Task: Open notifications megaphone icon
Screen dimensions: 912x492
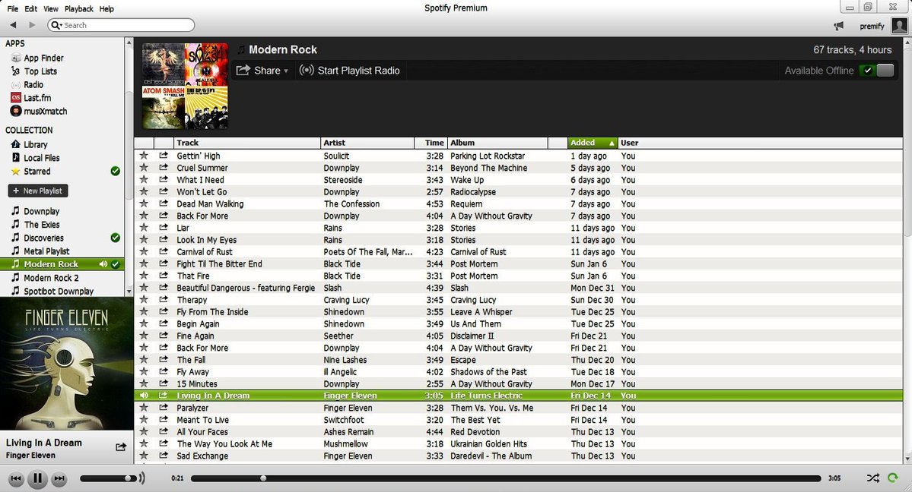Action: [x=838, y=26]
